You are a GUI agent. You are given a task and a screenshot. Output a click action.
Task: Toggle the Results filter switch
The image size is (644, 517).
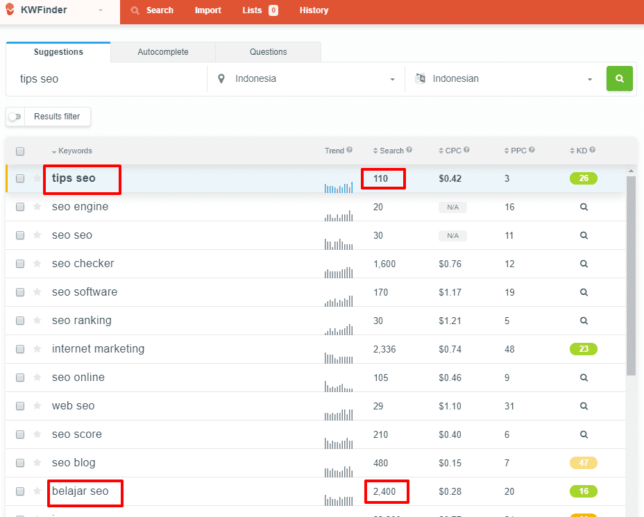tap(15, 117)
